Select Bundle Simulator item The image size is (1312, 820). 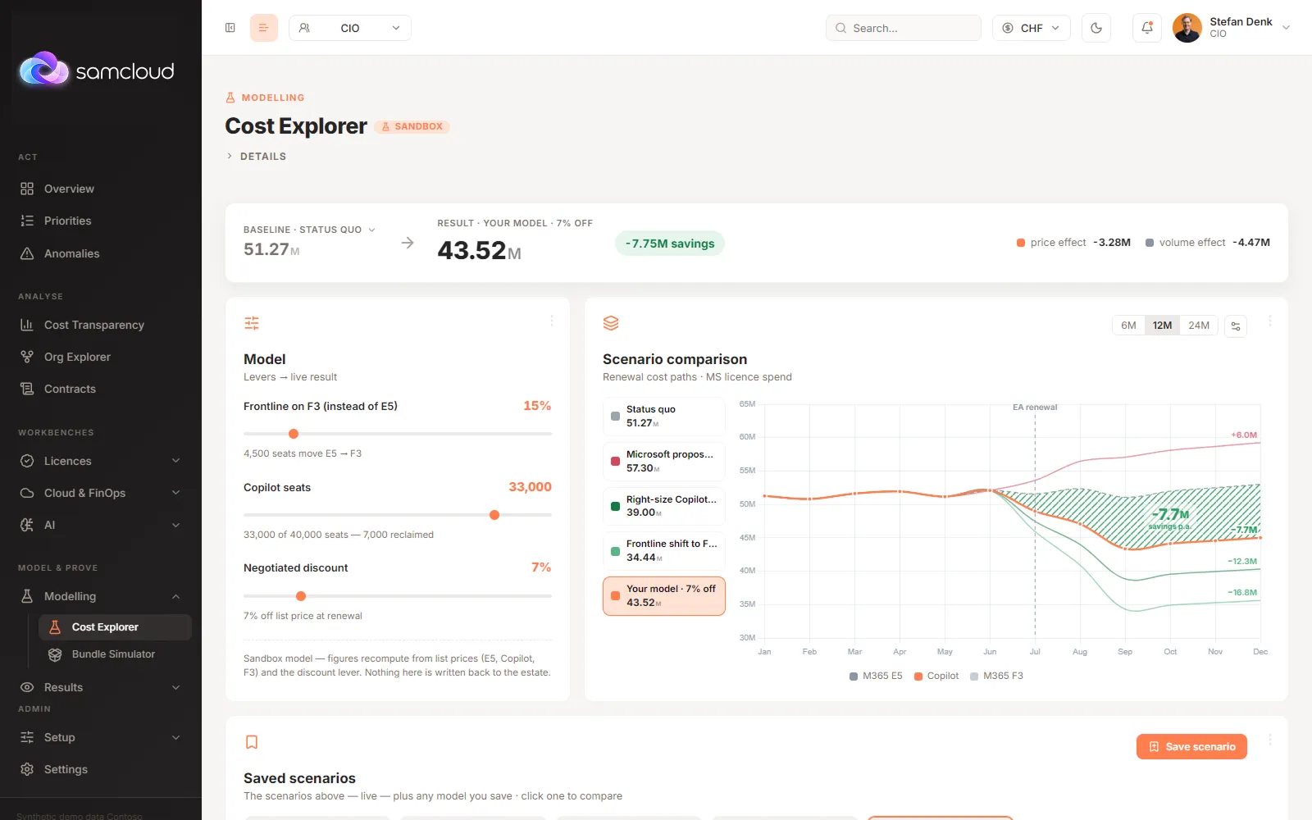[115, 654]
